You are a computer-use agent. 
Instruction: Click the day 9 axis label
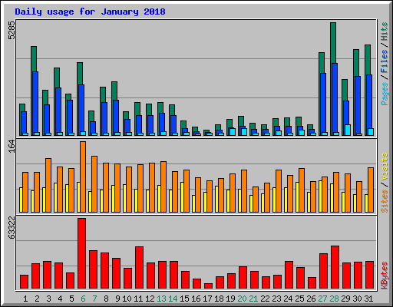(x=117, y=299)
